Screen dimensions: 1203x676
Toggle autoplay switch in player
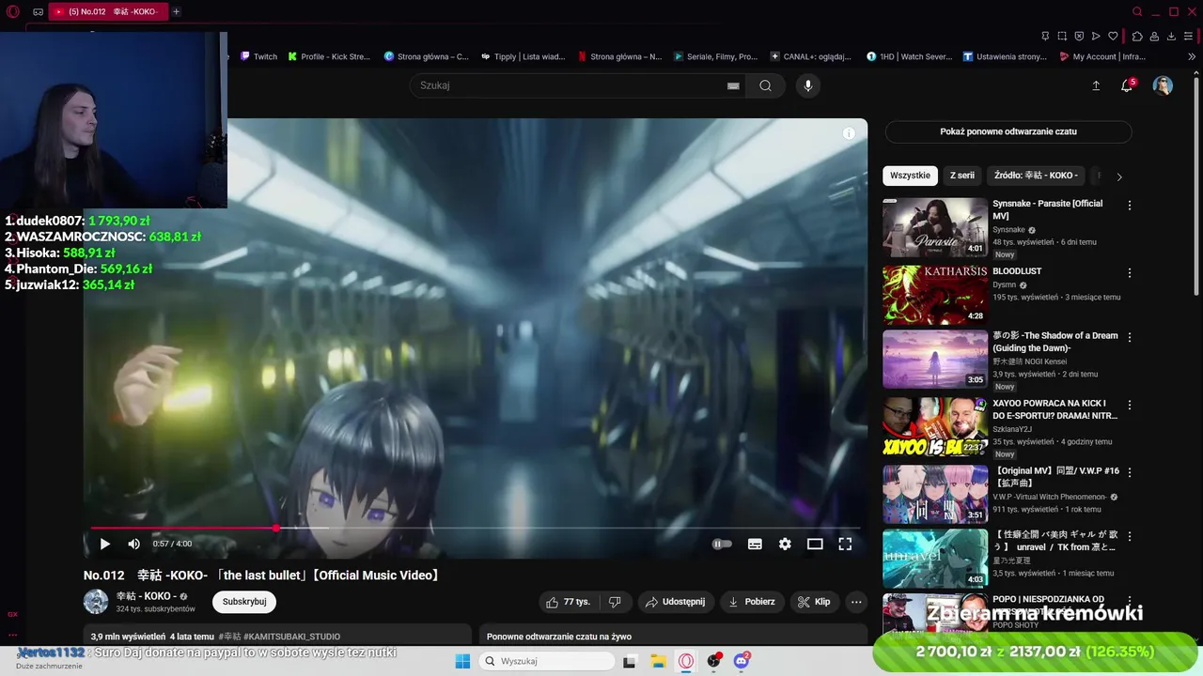[722, 544]
